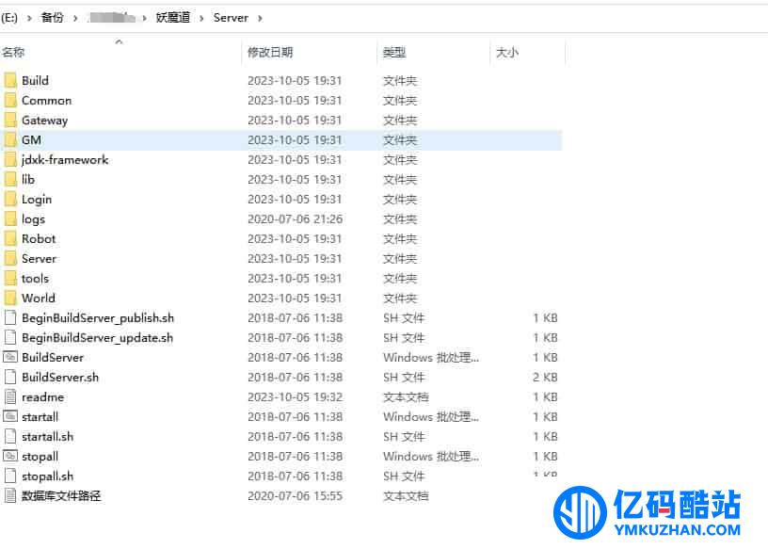This screenshot has width=768, height=549.
Task: Navigate to 备份 in the address bar
Action: point(53,18)
